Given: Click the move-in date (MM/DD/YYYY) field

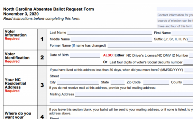Looking at the screenshot, I should tap(189, 70).
